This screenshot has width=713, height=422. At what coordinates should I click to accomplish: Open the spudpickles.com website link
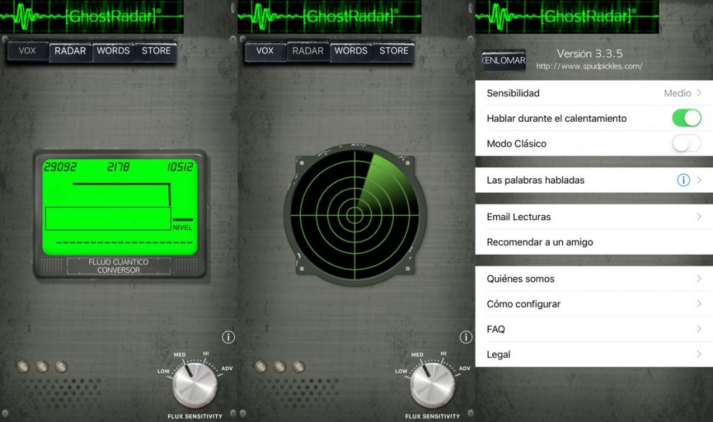click(x=589, y=67)
